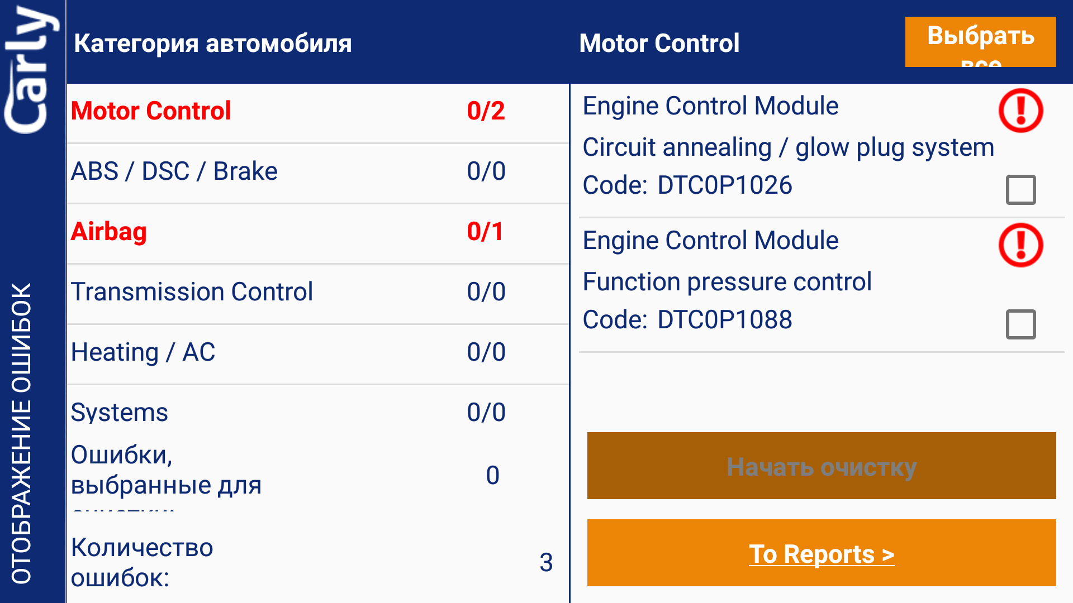Open the Systems category

pyautogui.click(x=318, y=413)
